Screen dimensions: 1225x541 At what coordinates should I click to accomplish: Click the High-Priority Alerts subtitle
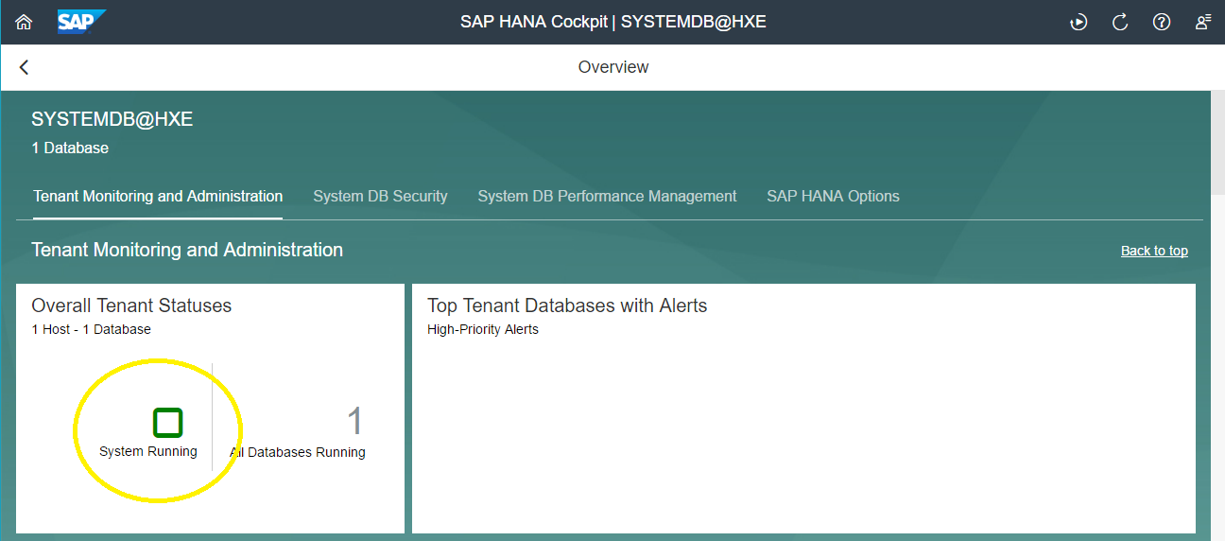point(483,330)
